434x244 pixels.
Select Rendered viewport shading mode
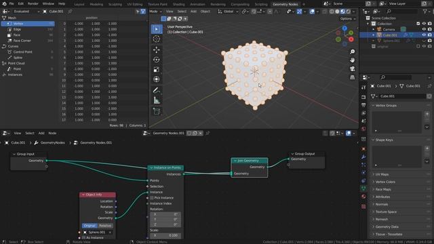(348, 12)
